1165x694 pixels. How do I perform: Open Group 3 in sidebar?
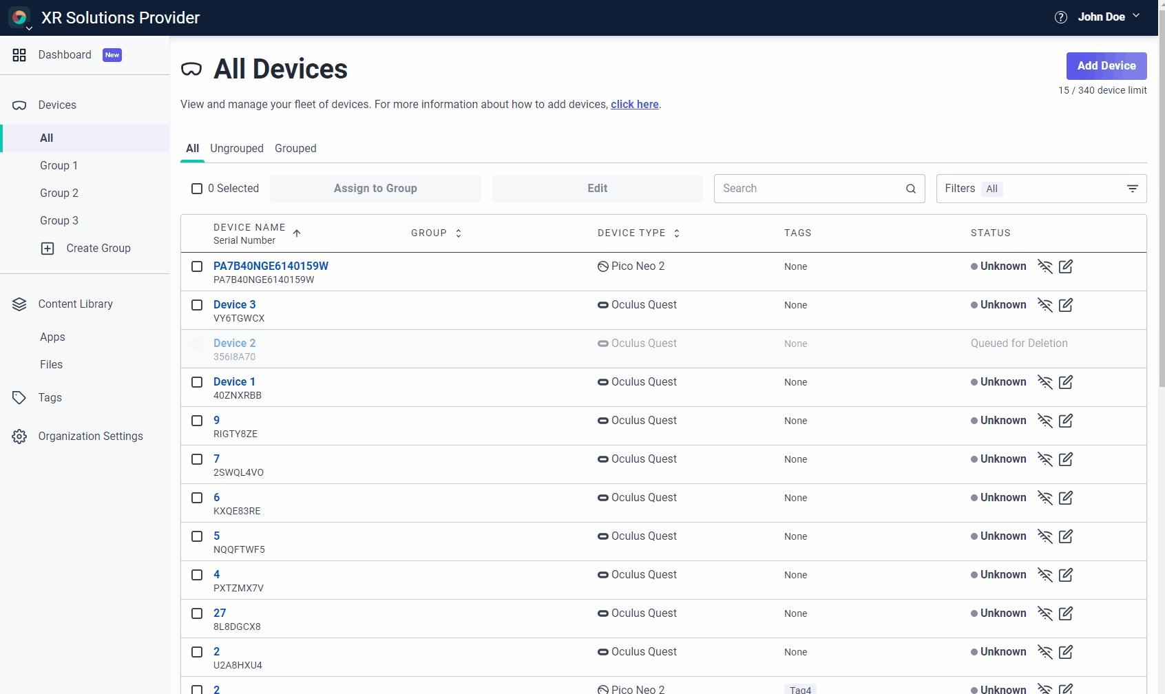click(x=59, y=221)
